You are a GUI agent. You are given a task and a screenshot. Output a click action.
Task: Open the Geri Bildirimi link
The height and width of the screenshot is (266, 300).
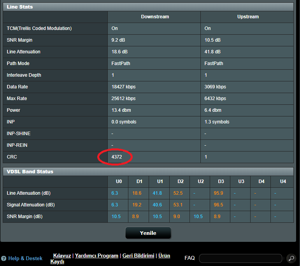(x=139, y=255)
